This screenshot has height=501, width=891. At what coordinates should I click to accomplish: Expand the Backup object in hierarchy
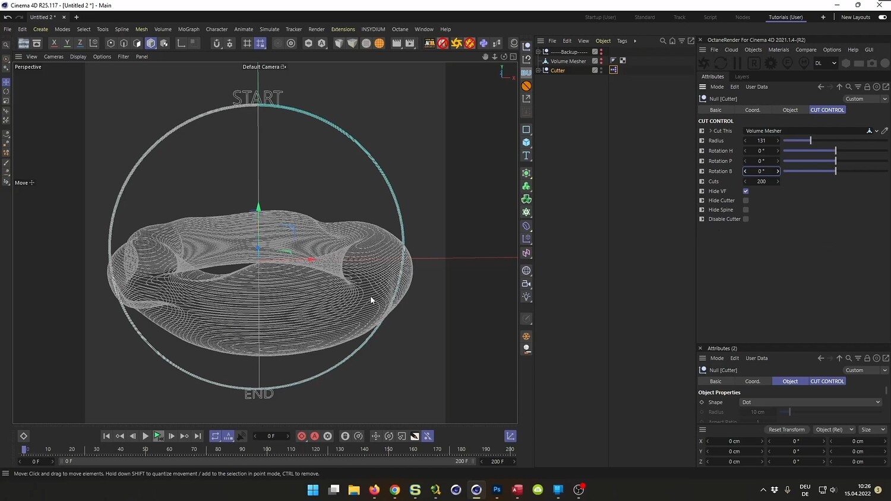point(538,52)
